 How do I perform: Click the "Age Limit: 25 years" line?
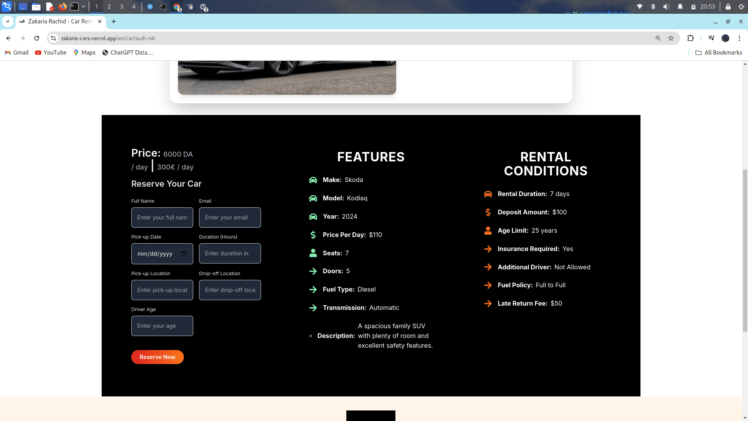(520, 231)
